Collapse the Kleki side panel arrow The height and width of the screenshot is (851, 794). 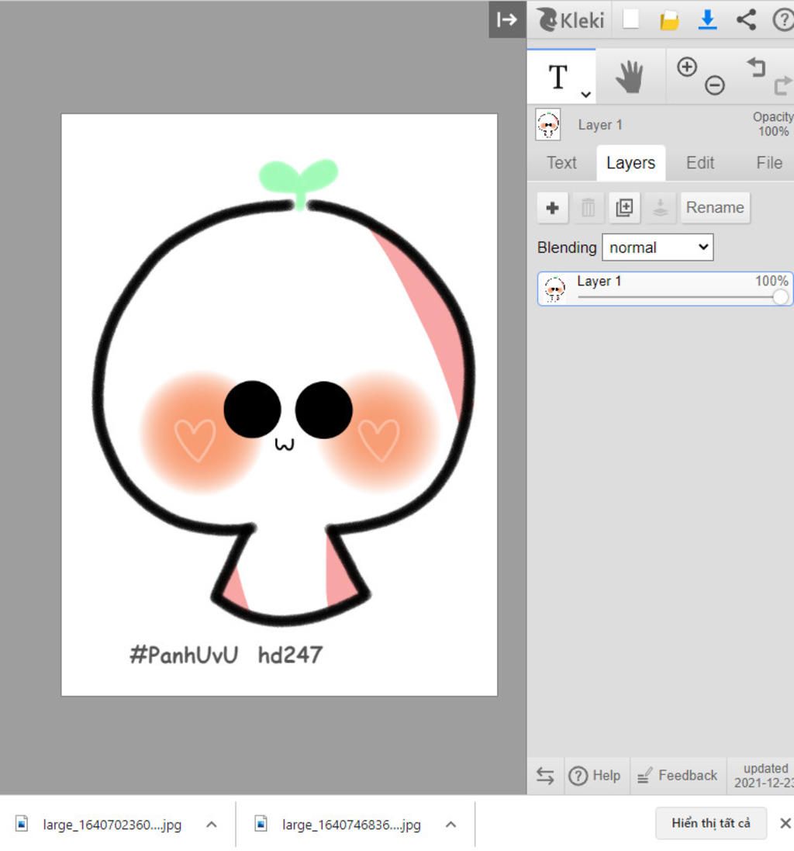pyautogui.click(x=507, y=19)
